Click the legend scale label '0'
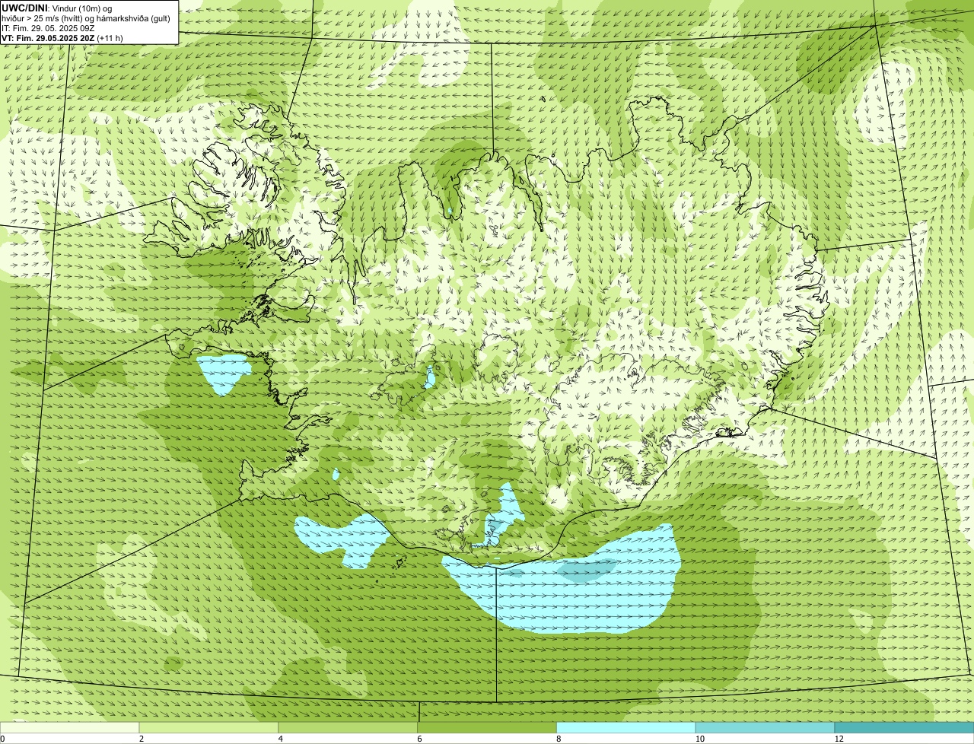The height and width of the screenshot is (744, 974). (x=2, y=739)
